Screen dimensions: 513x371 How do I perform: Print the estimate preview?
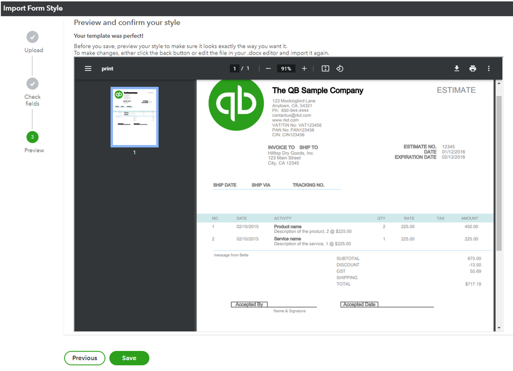[x=473, y=69]
